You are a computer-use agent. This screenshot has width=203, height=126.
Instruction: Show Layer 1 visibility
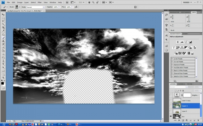pos(171,106)
